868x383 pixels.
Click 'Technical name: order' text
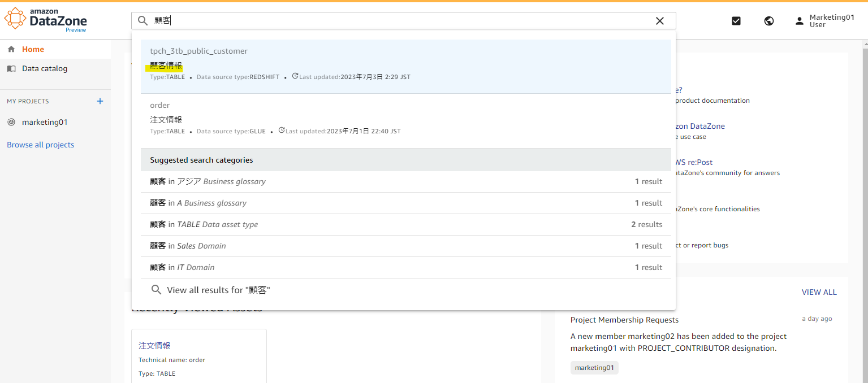(172, 360)
